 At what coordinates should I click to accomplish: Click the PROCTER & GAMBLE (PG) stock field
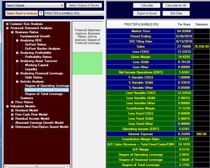pos(74,13)
